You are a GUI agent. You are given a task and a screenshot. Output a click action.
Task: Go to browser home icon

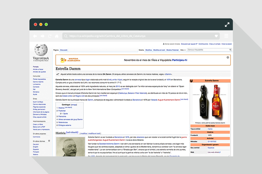[57, 36]
